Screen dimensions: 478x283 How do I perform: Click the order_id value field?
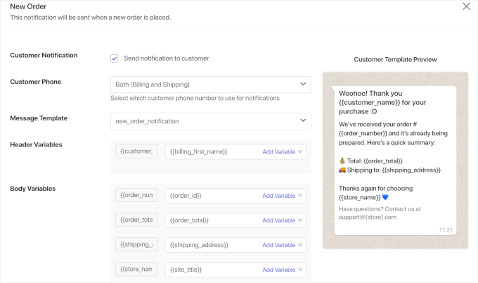(x=211, y=196)
